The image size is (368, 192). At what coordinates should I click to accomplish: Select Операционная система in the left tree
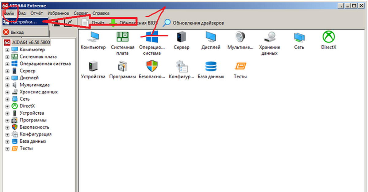click(45, 64)
